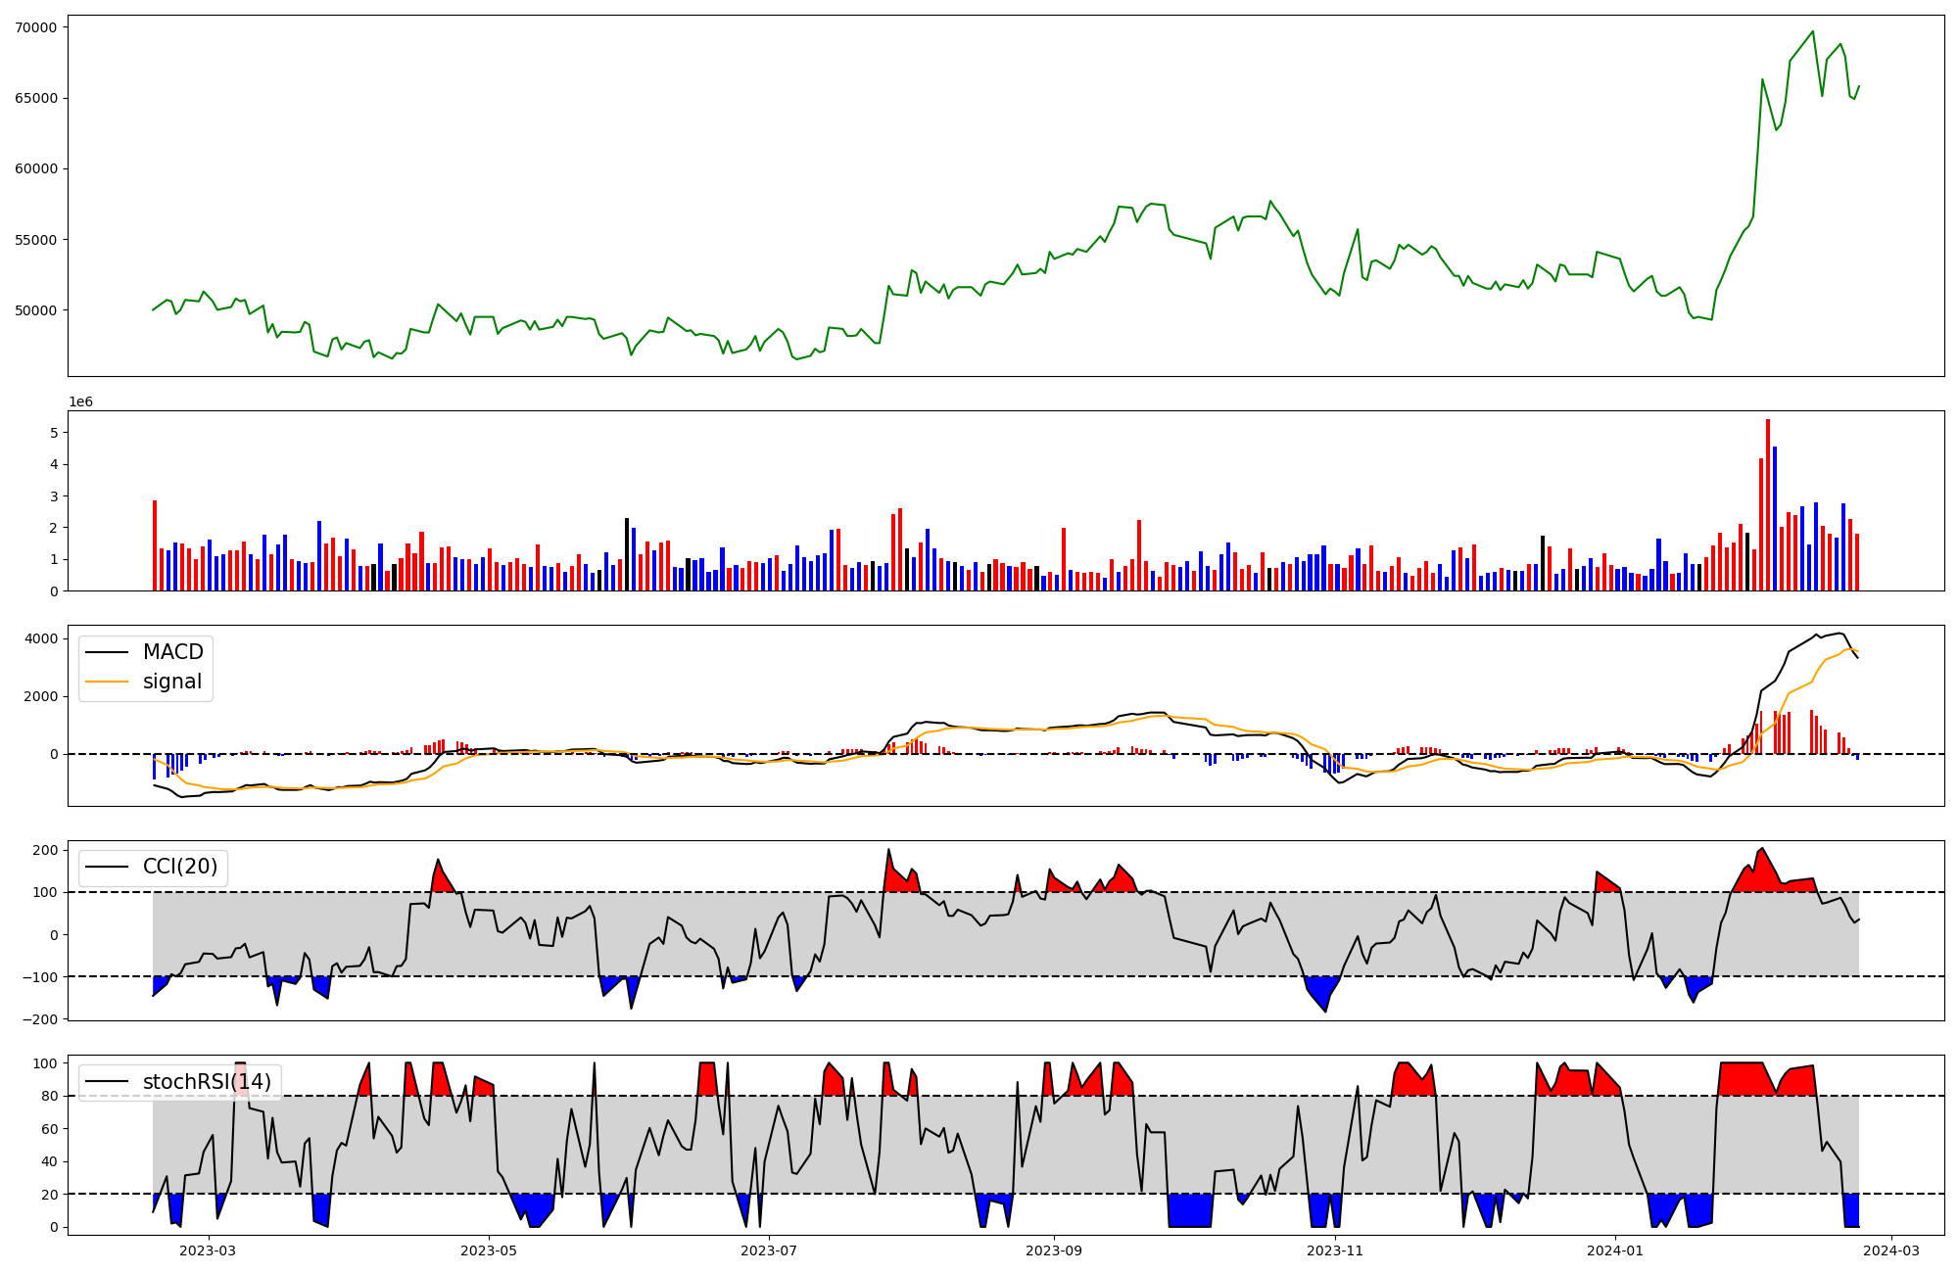1959x1273 pixels.
Task: Click the 2023-03 date axis label
Action: (x=208, y=1250)
